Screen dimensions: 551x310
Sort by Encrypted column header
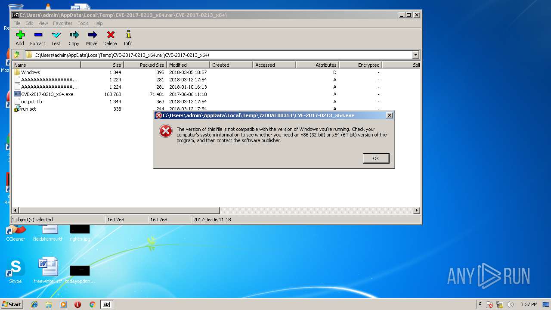click(360, 65)
